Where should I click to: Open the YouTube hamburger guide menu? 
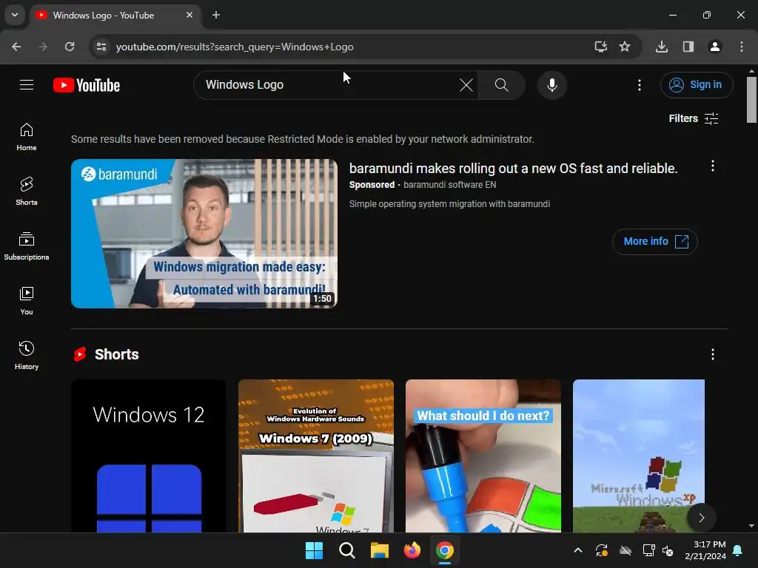coord(27,85)
